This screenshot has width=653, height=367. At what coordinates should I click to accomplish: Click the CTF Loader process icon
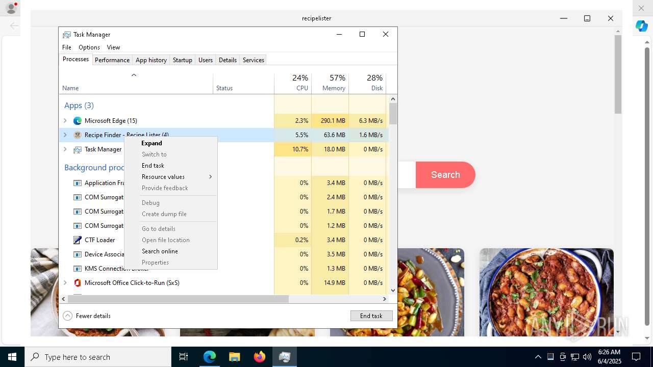click(x=78, y=240)
